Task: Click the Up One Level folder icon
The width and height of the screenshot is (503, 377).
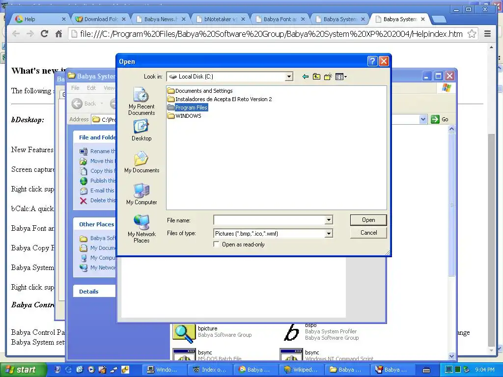Action: tap(317, 77)
